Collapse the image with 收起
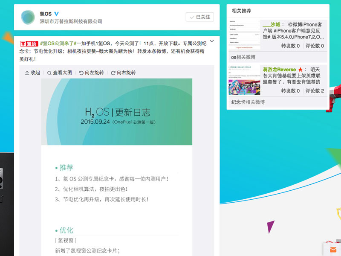The image size is (341, 256). tap(33, 73)
